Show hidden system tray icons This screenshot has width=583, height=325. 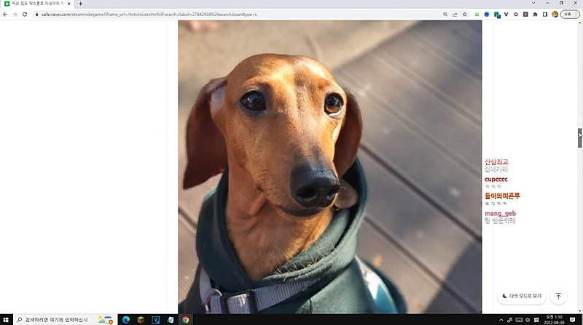click(501, 320)
